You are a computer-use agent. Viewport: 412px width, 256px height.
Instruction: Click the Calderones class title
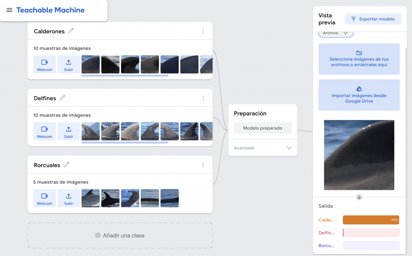tap(49, 31)
